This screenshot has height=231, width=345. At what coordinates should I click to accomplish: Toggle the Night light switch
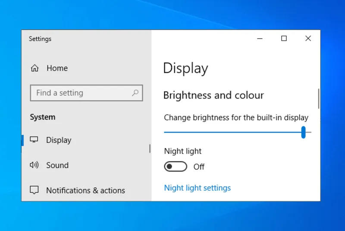click(176, 166)
